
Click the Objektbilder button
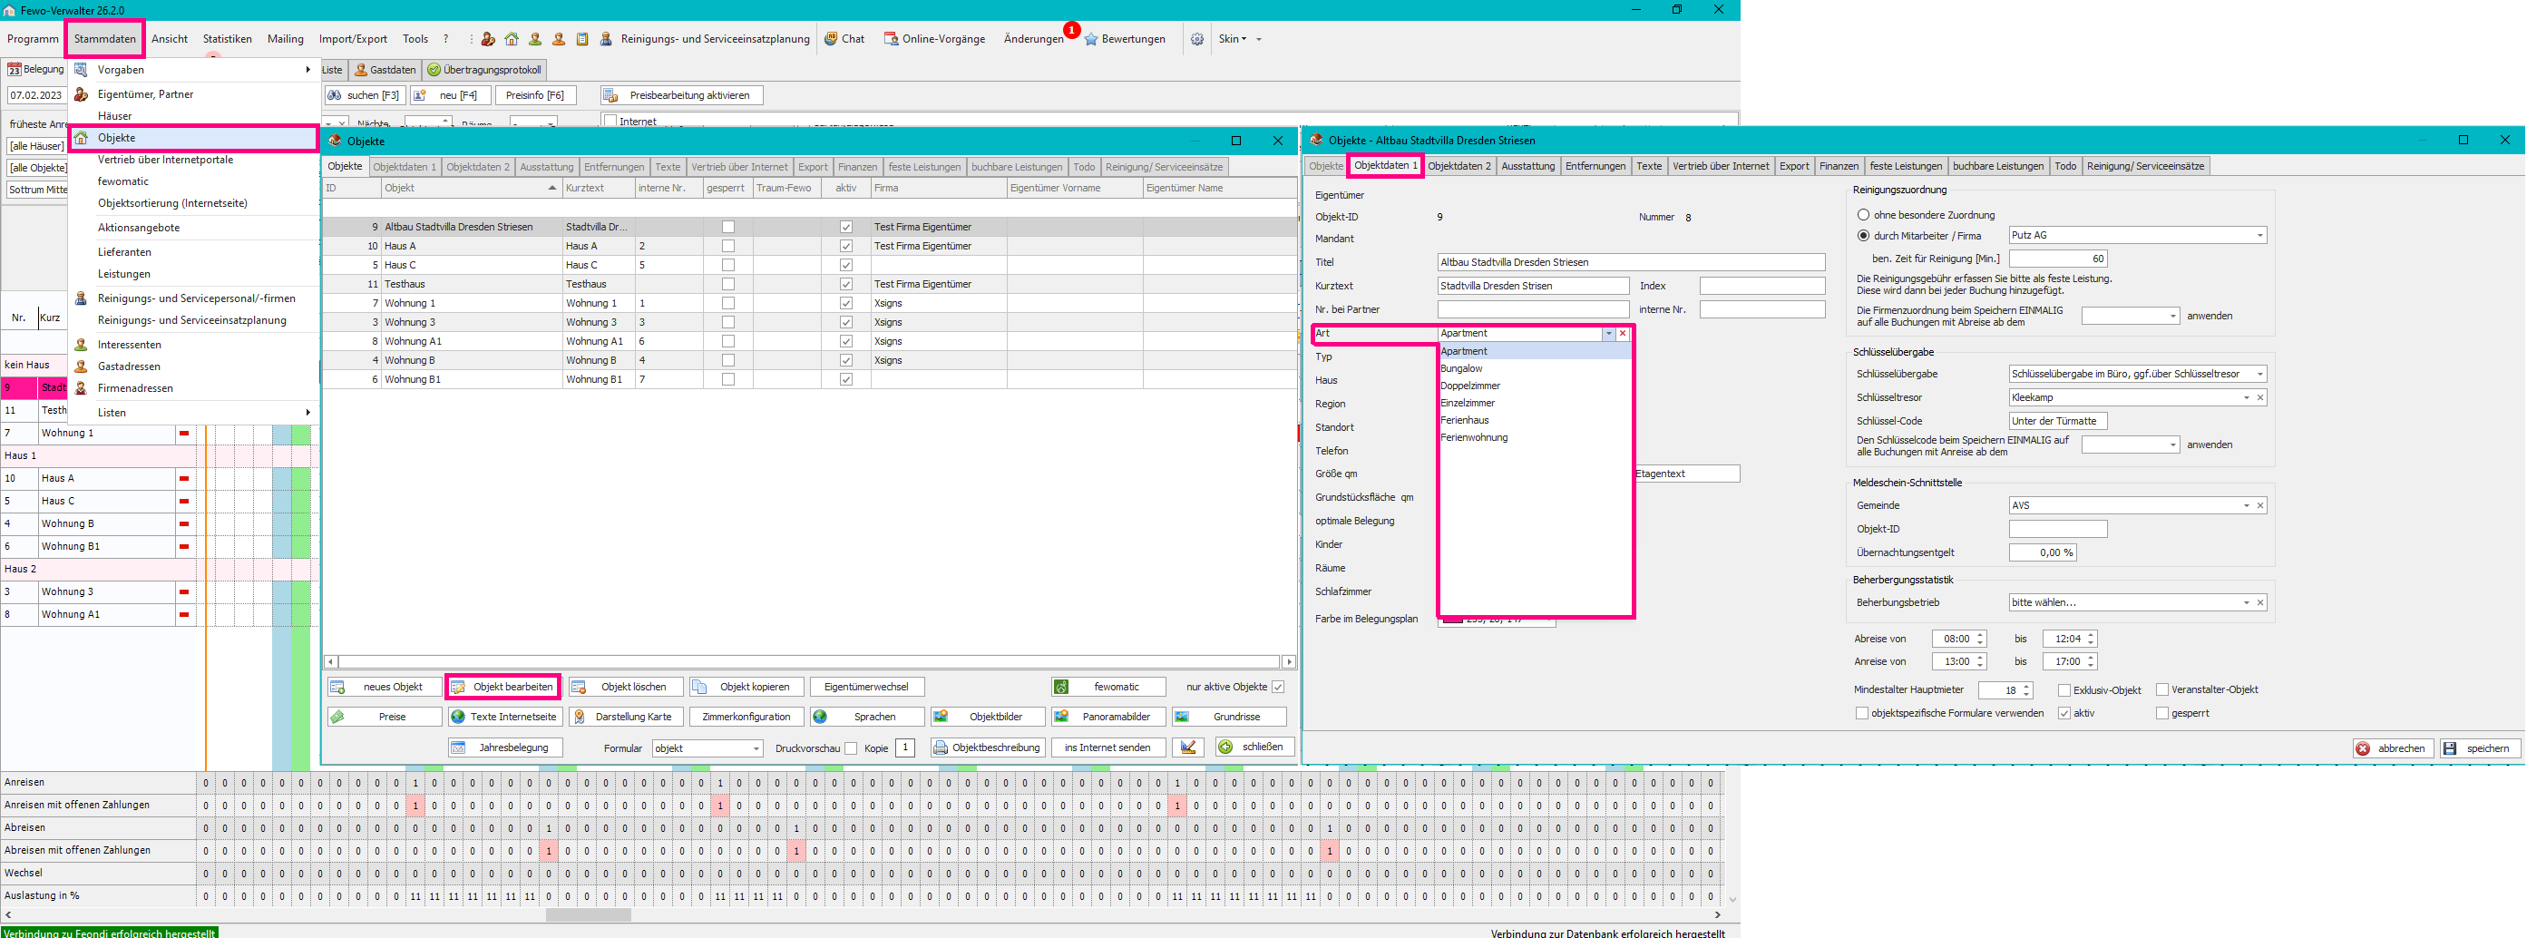[988, 718]
